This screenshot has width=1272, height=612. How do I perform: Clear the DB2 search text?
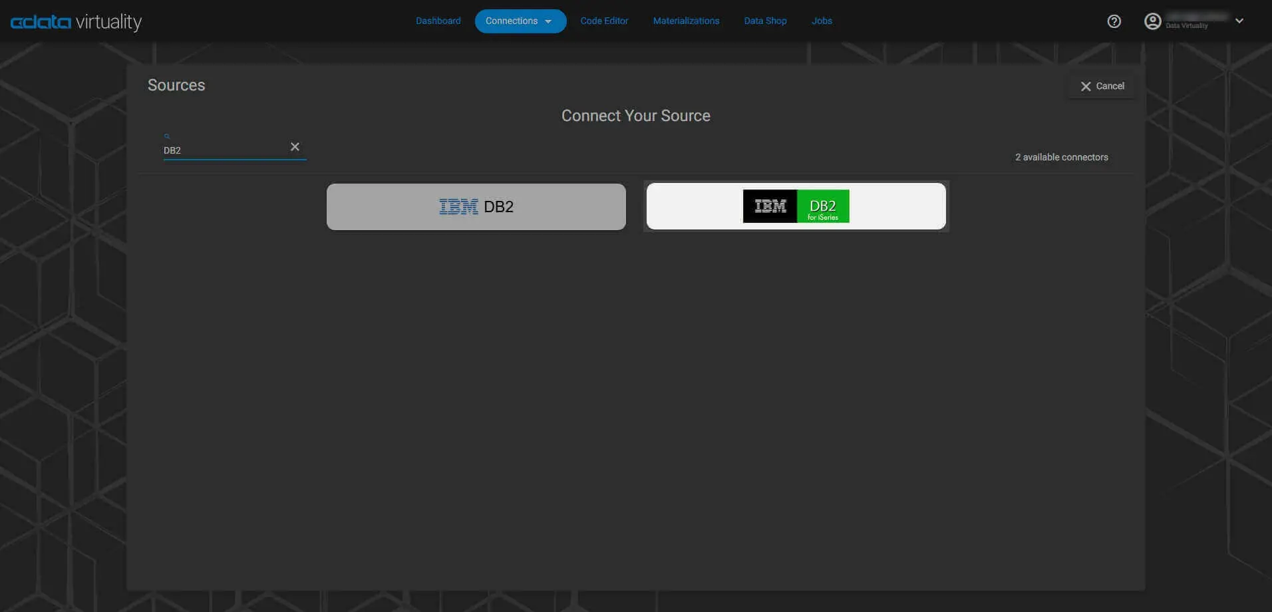coord(295,146)
